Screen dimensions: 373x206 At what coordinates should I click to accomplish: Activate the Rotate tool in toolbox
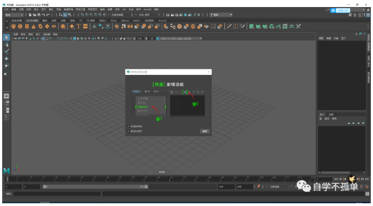pyautogui.click(x=7, y=66)
